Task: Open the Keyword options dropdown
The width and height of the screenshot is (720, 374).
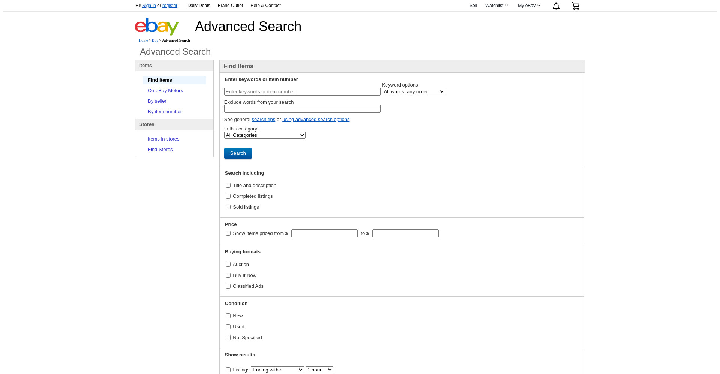Action: (x=413, y=92)
